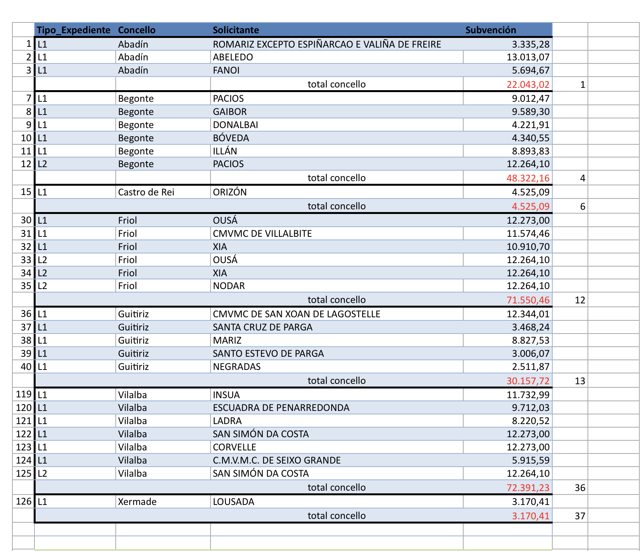
Task: Select the CMVMC DE VILLALBITE cell
Action: coord(337,234)
